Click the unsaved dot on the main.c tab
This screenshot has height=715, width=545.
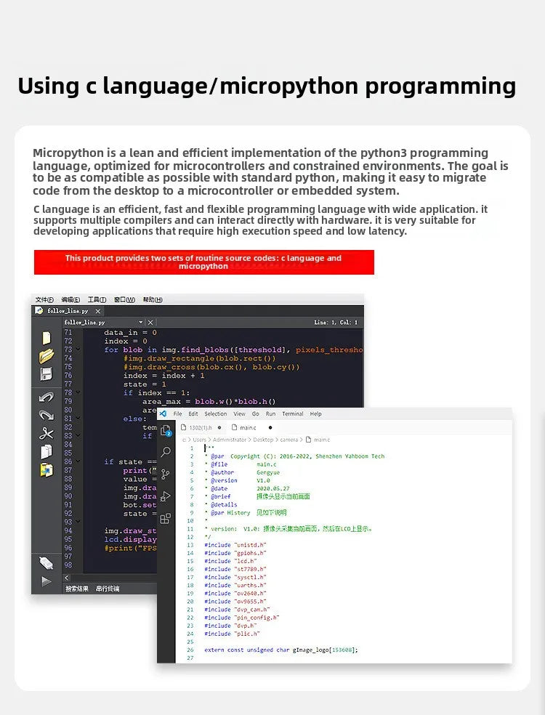point(270,428)
